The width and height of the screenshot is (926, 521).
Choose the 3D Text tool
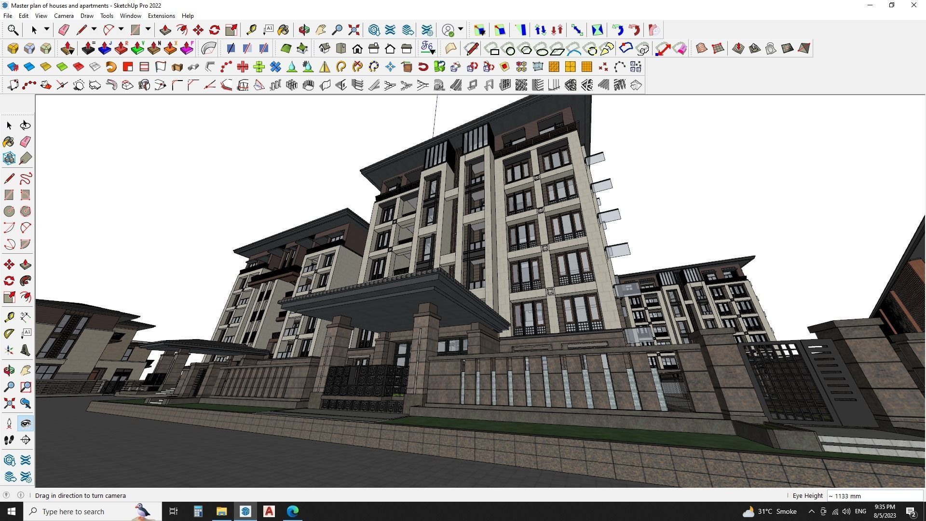(x=26, y=350)
